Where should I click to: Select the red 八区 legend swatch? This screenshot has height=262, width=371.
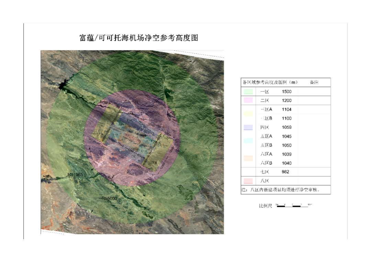pos(248,181)
